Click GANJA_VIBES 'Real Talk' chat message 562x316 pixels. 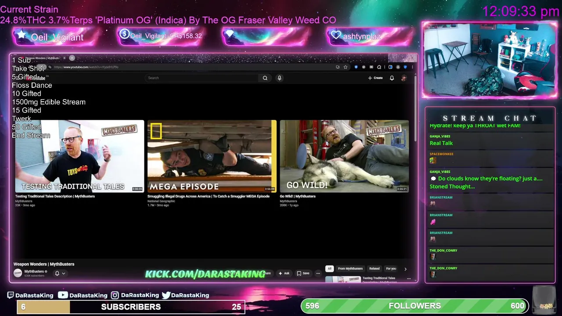441,143
